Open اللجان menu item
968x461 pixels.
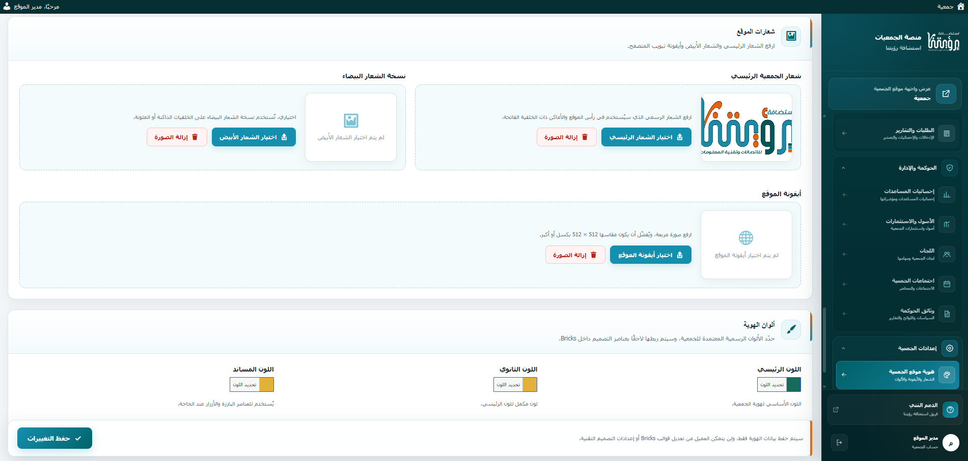(x=897, y=254)
